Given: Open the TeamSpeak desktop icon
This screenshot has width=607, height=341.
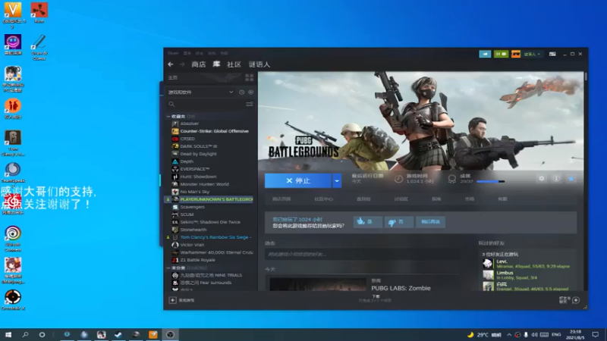Looking at the screenshot, I should click(13, 173).
